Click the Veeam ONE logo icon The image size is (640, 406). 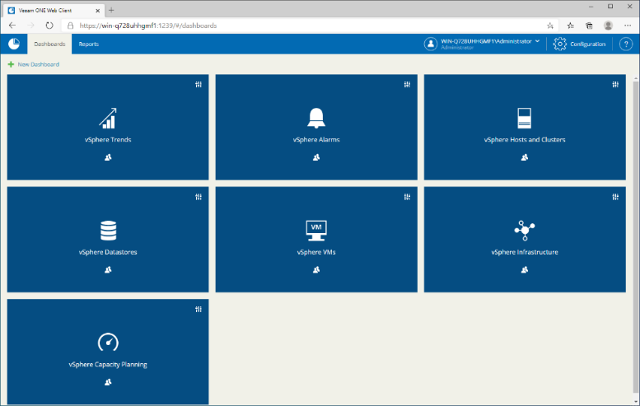(14, 44)
